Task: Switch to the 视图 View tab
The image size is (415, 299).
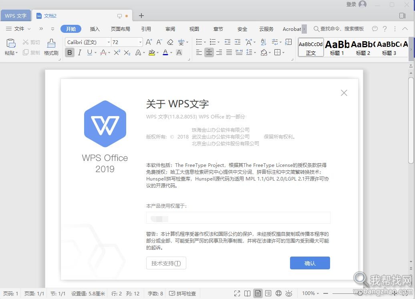Action: 194,29
